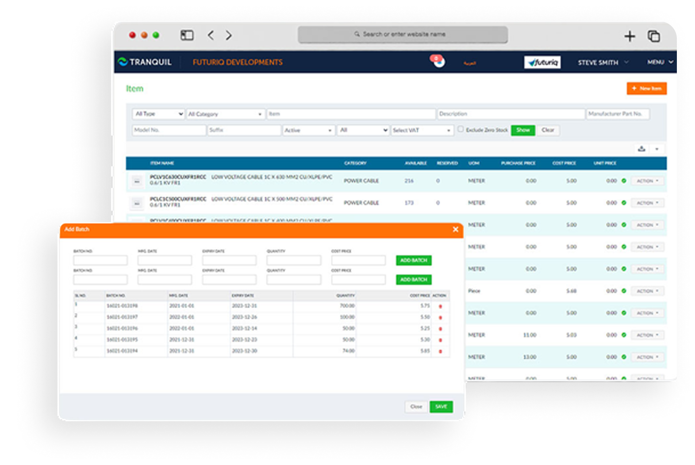The height and width of the screenshot is (465, 695).
Task: Click the browser sidebar toggle icon
Action: [187, 35]
